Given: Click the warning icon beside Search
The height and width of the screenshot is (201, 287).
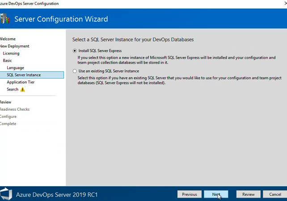Looking at the screenshot, I should coord(22,90).
